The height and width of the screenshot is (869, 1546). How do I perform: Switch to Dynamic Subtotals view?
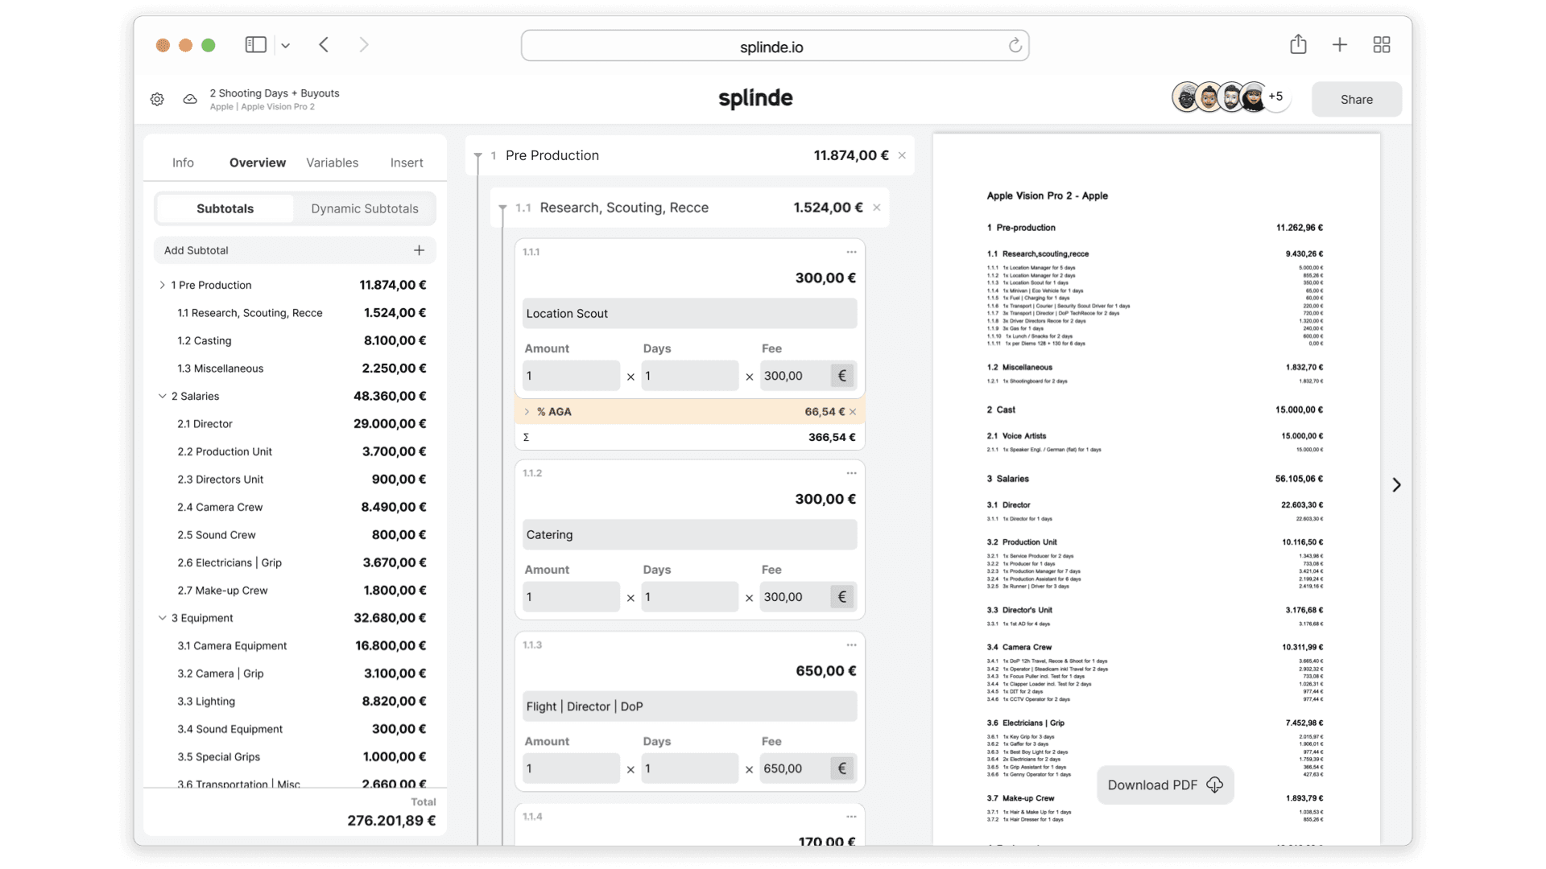365,208
